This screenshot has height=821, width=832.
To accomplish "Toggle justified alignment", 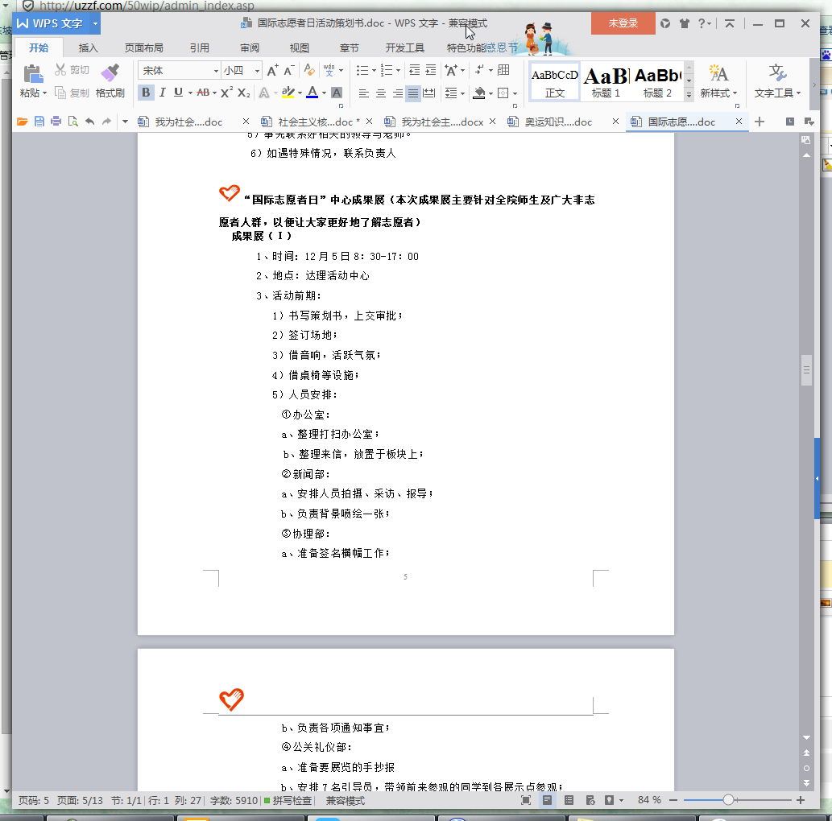I will point(413,93).
